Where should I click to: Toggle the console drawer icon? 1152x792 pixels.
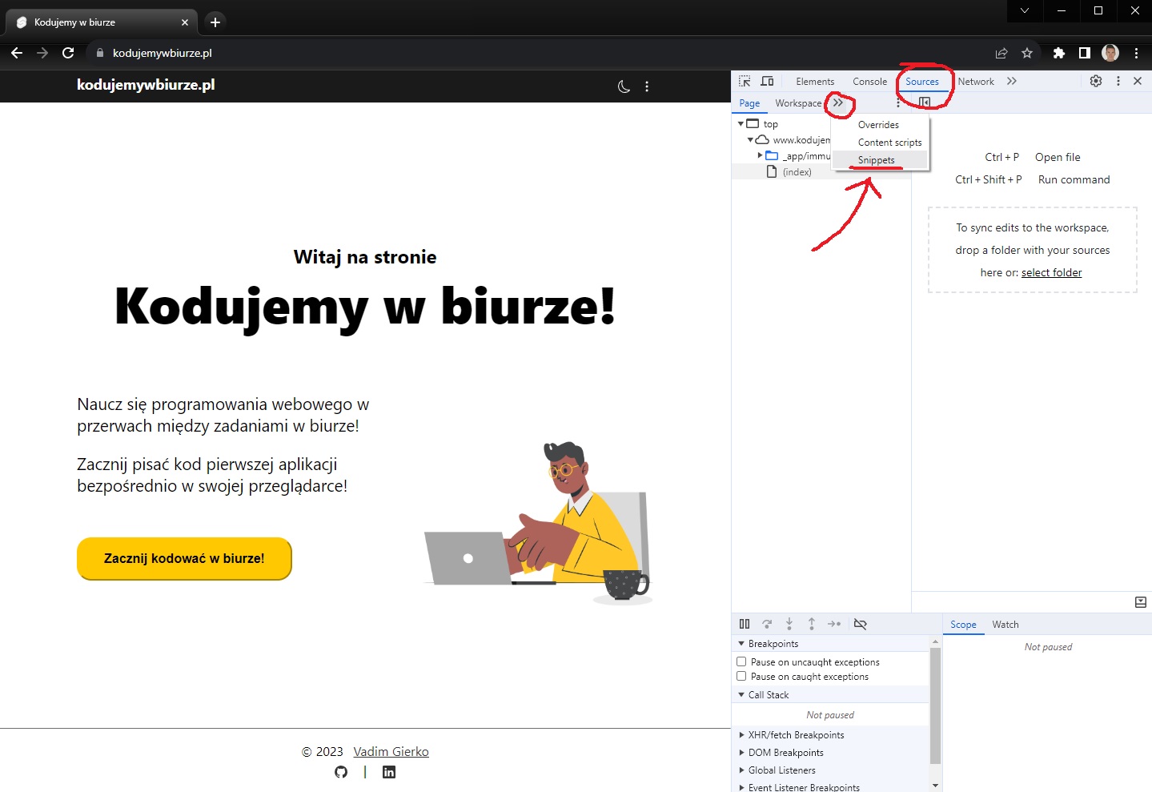tap(1141, 602)
